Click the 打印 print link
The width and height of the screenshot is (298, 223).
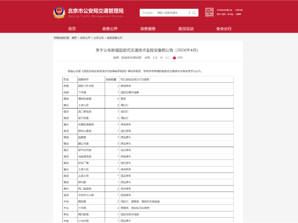pos(180,58)
